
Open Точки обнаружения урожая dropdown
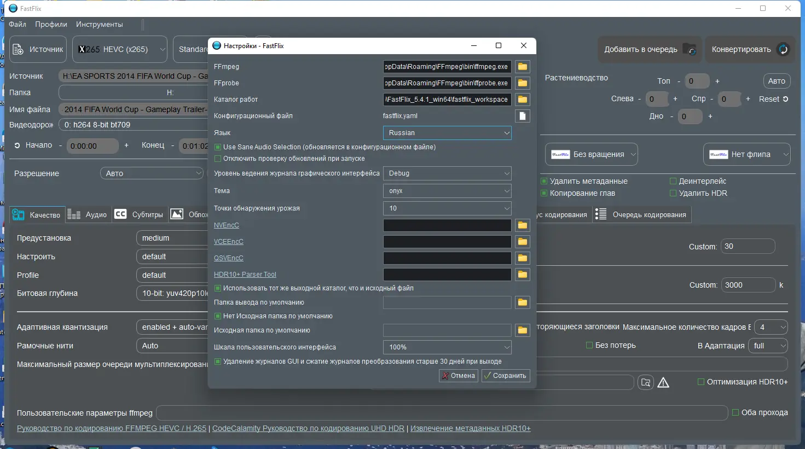[x=447, y=208]
